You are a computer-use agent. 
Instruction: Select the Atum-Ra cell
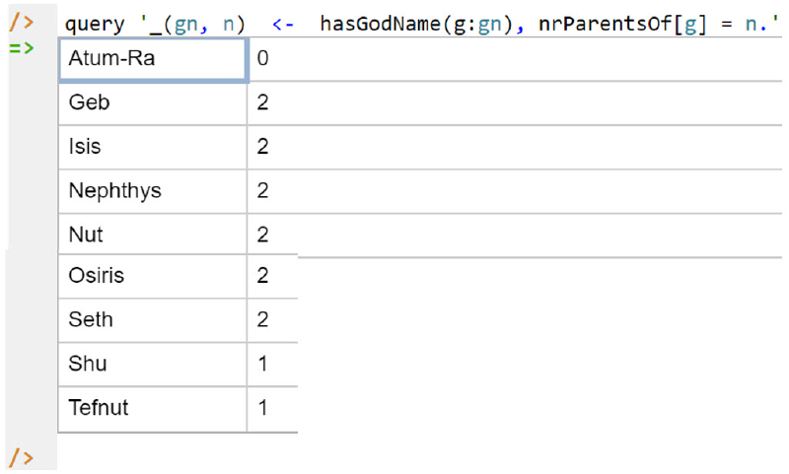[153, 59]
